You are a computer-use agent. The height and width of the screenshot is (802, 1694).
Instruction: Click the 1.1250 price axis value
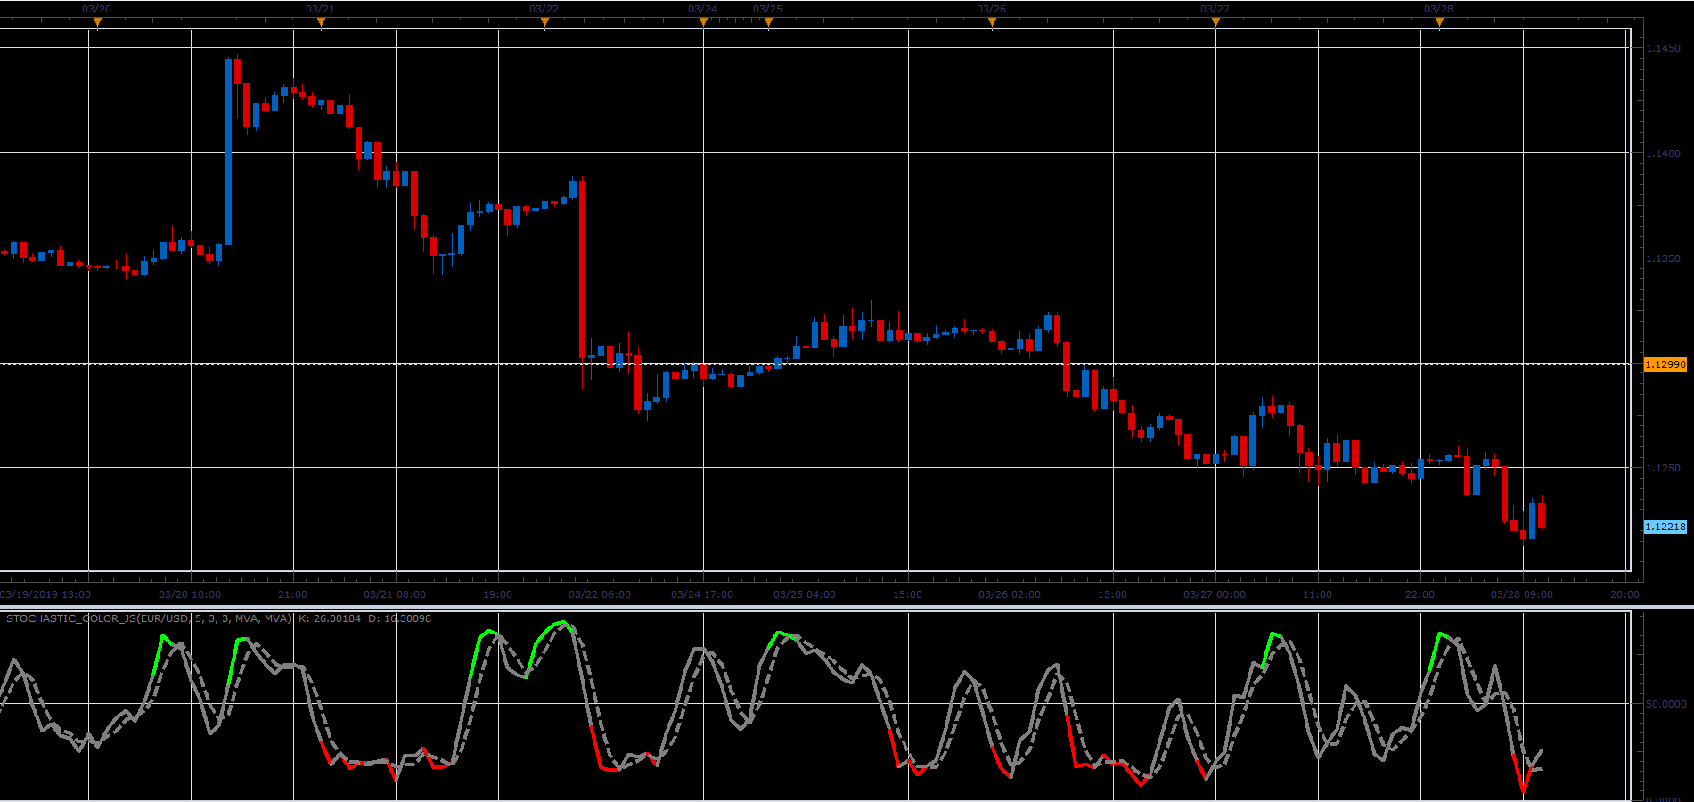[1663, 468]
